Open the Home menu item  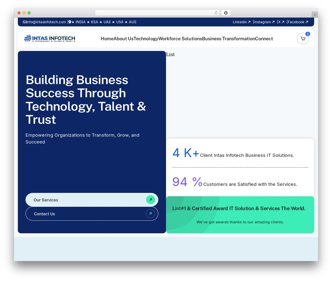107,39
